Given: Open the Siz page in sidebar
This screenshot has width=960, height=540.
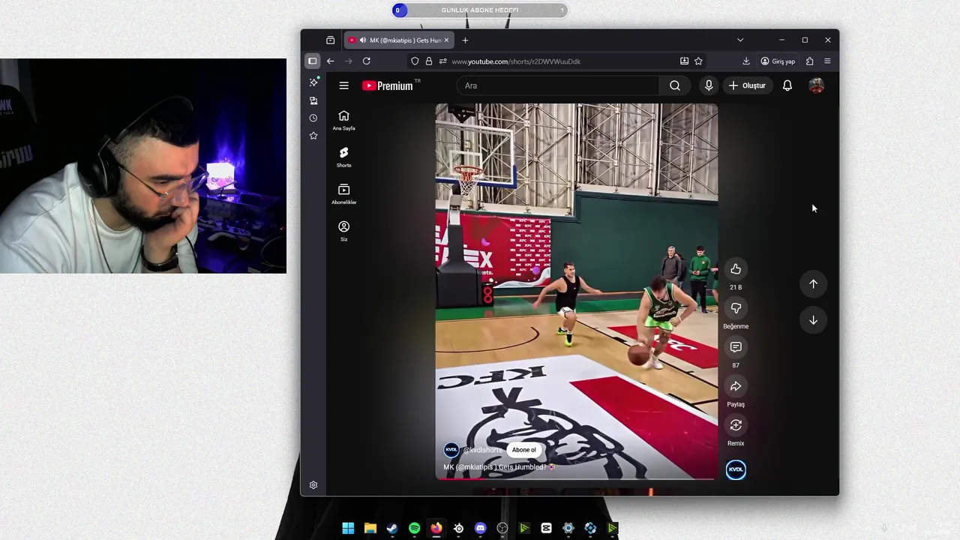Looking at the screenshot, I should click(x=343, y=231).
